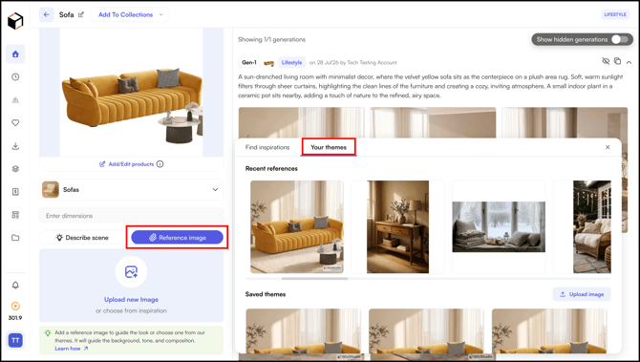Click Upload new Image link
This screenshot has height=362, width=640.
click(x=131, y=300)
